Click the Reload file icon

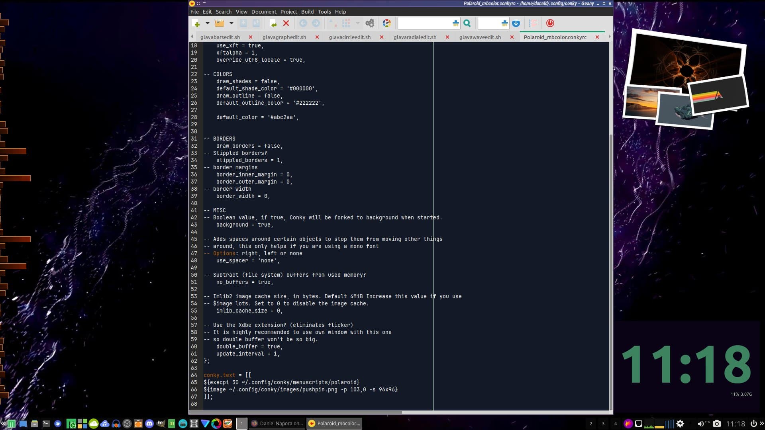coord(273,23)
